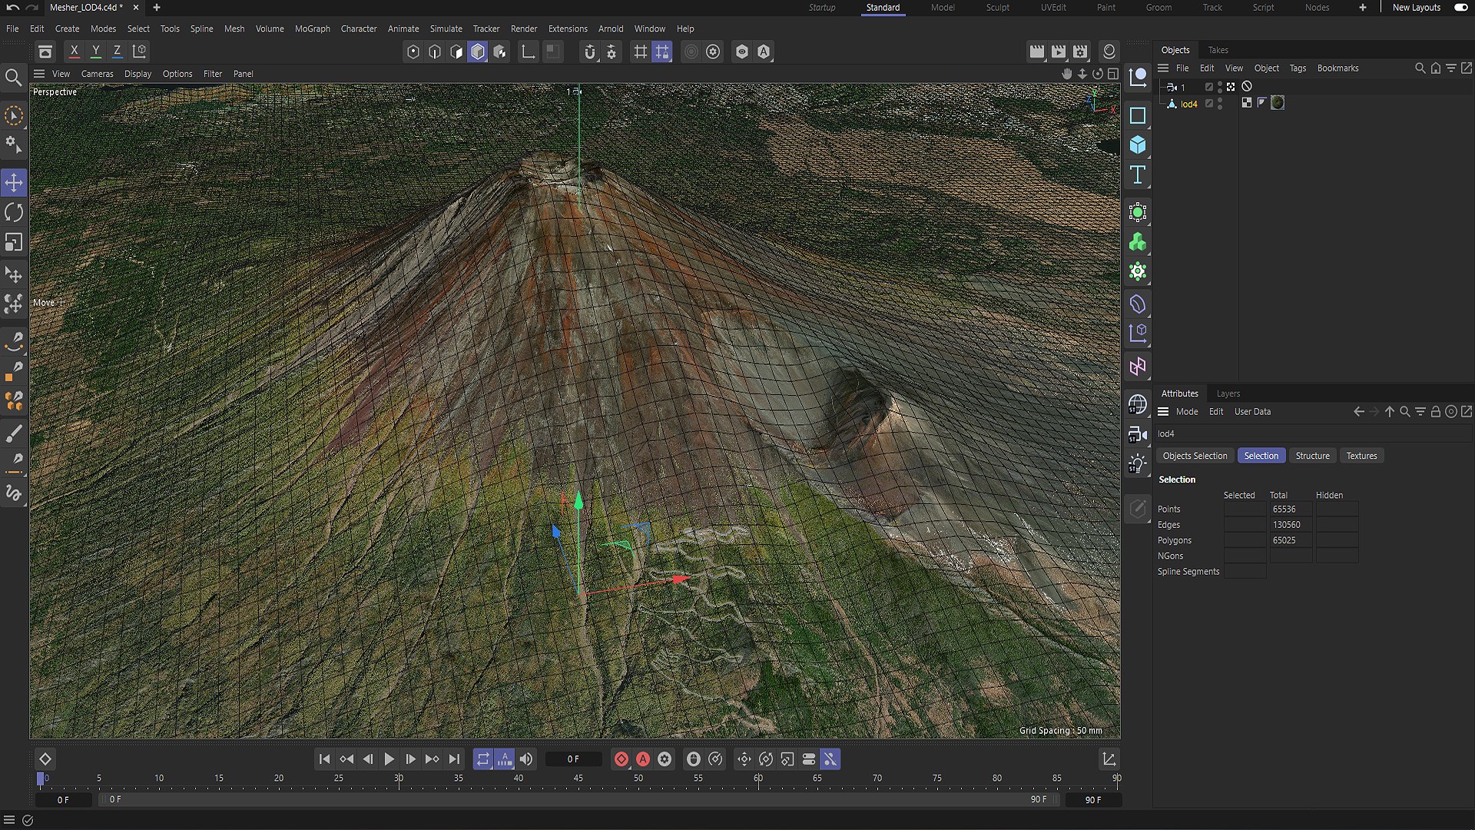Switch to the Sculpt layout tab
This screenshot has height=830, width=1475.
[997, 8]
